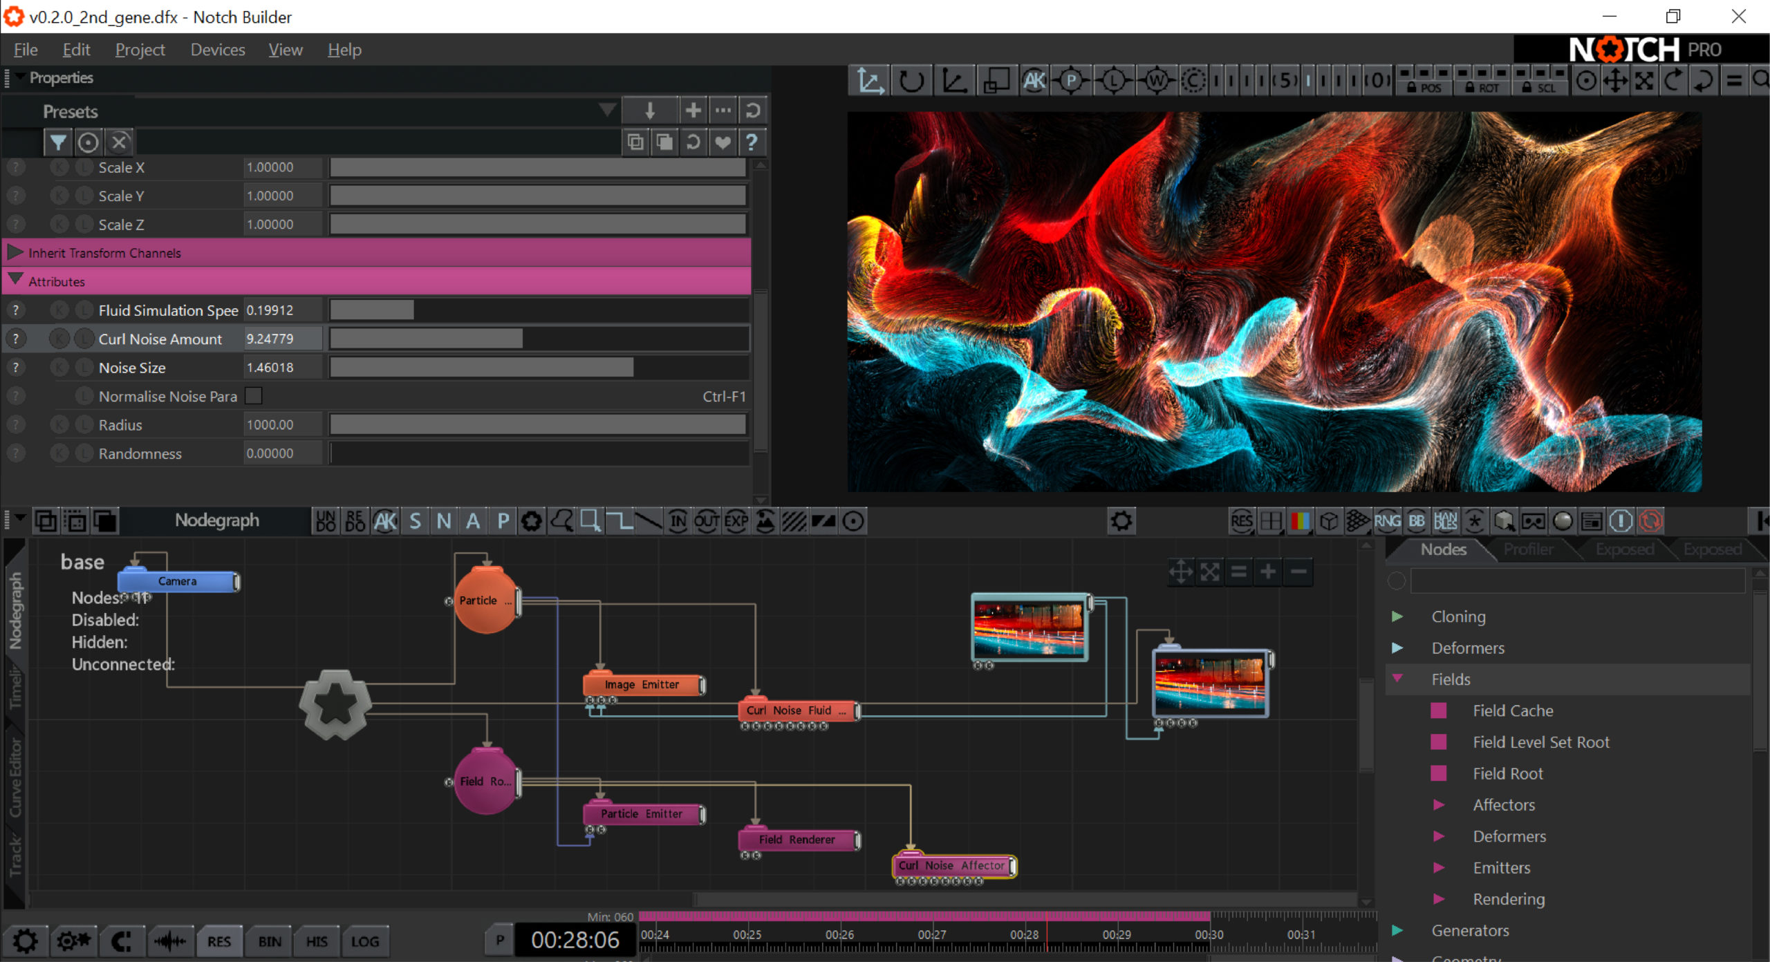This screenshot has width=1770, height=962.
Task: Click the help question mark icon under Presets
Action: pyautogui.click(x=752, y=142)
